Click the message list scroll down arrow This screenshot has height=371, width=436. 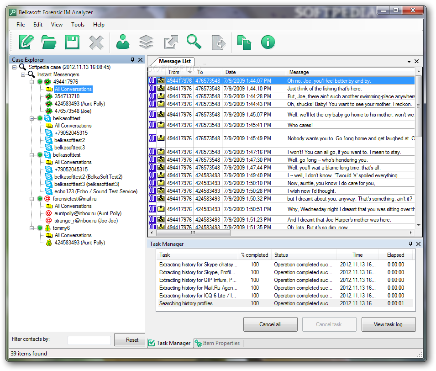click(x=419, y=225)
